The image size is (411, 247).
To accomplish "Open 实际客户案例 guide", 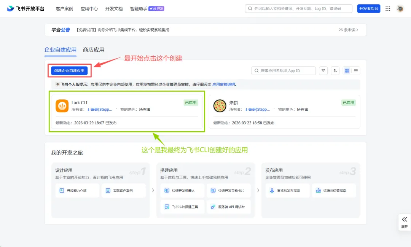I will point(123,191).
